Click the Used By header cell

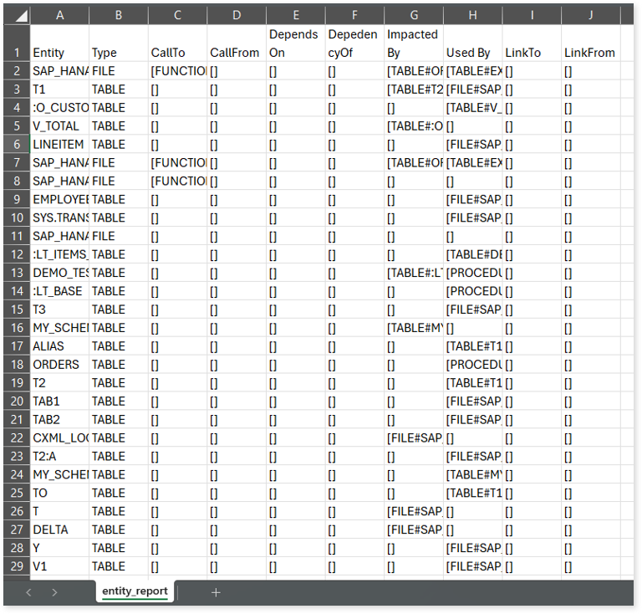click(472, 52)
